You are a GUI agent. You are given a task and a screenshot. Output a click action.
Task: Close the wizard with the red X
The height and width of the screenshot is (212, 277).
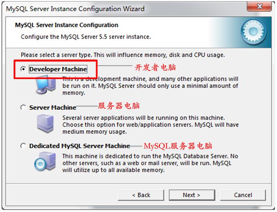click(259, 6)
